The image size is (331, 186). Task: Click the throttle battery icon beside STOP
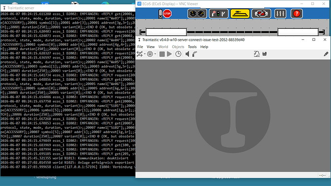(x=160, y=14)
